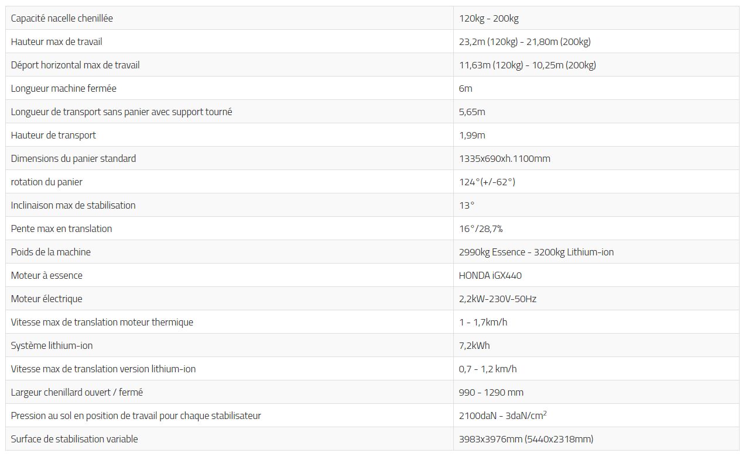The width and height of the screenshot is (746, 457).
Task: Click the "Capacité nacelle chenillée" row label
Action: click(61, 18)
